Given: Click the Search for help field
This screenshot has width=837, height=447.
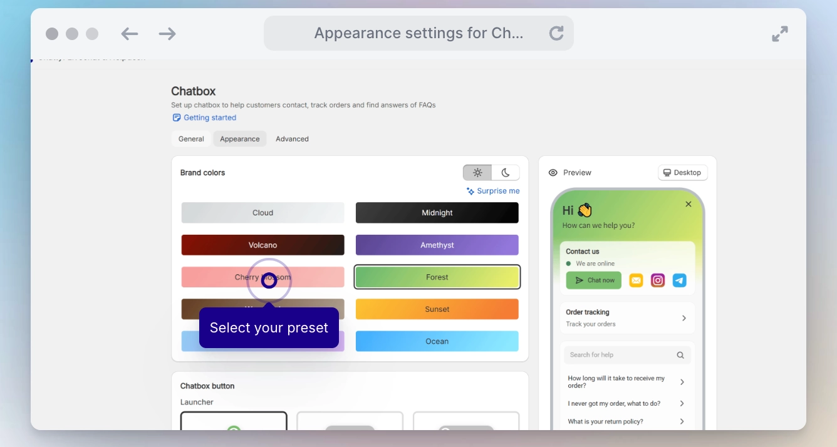Looking at the screenshot, I should pyautogui.click(x=628, y=355).
